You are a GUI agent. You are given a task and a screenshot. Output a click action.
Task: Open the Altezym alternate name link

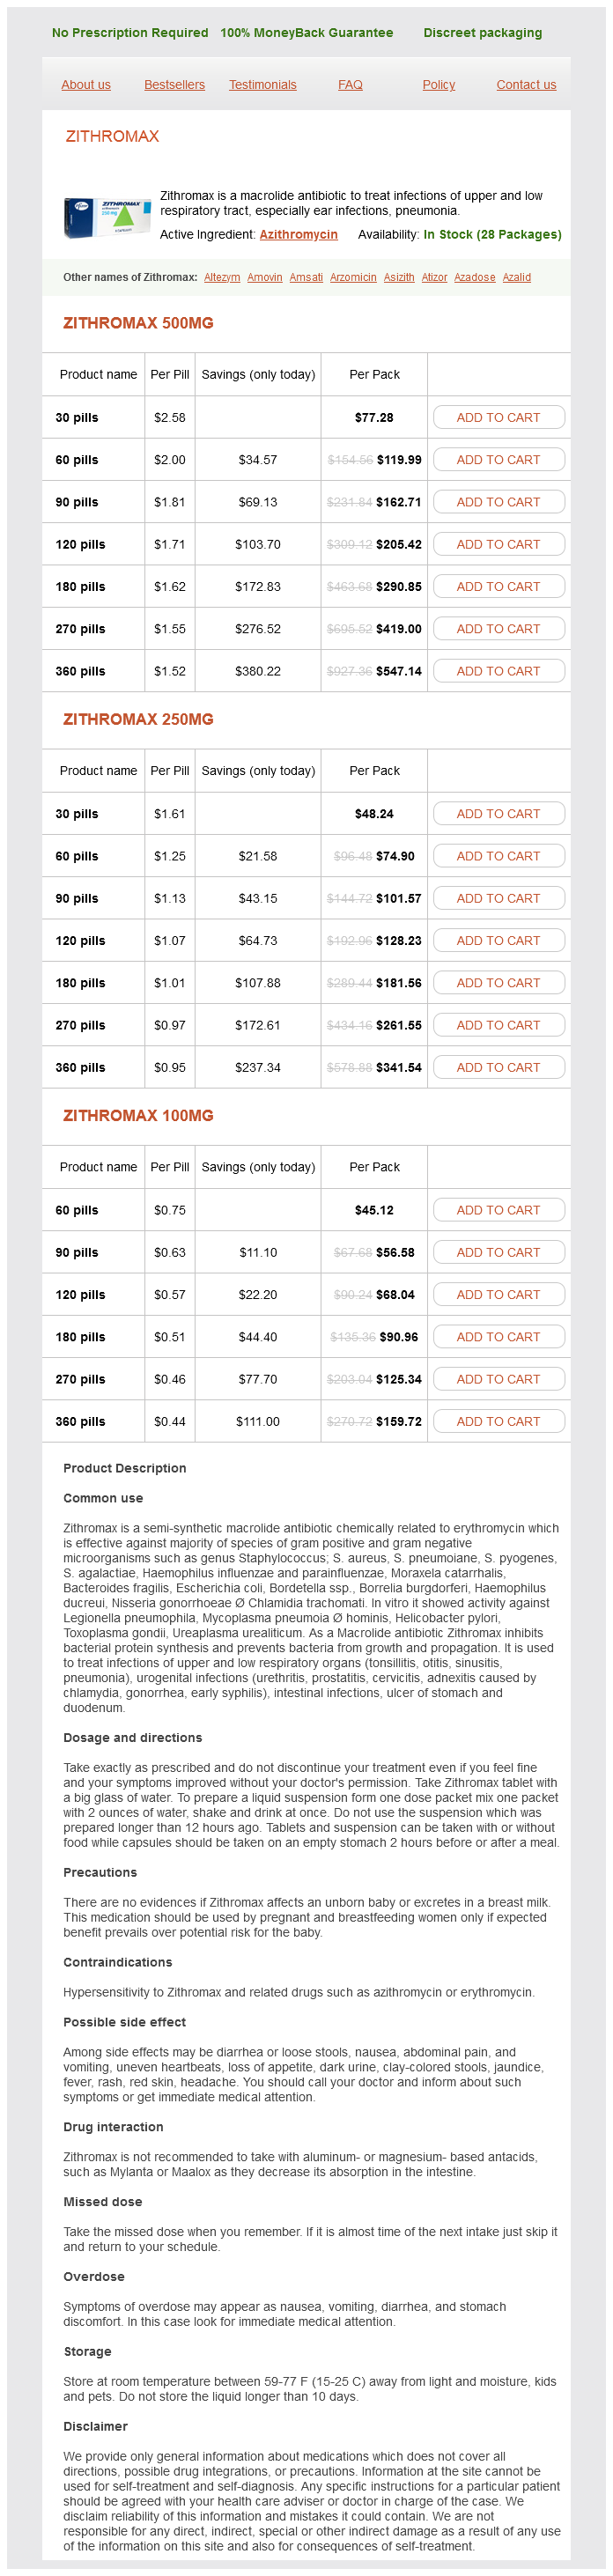(x=222, y=278)
